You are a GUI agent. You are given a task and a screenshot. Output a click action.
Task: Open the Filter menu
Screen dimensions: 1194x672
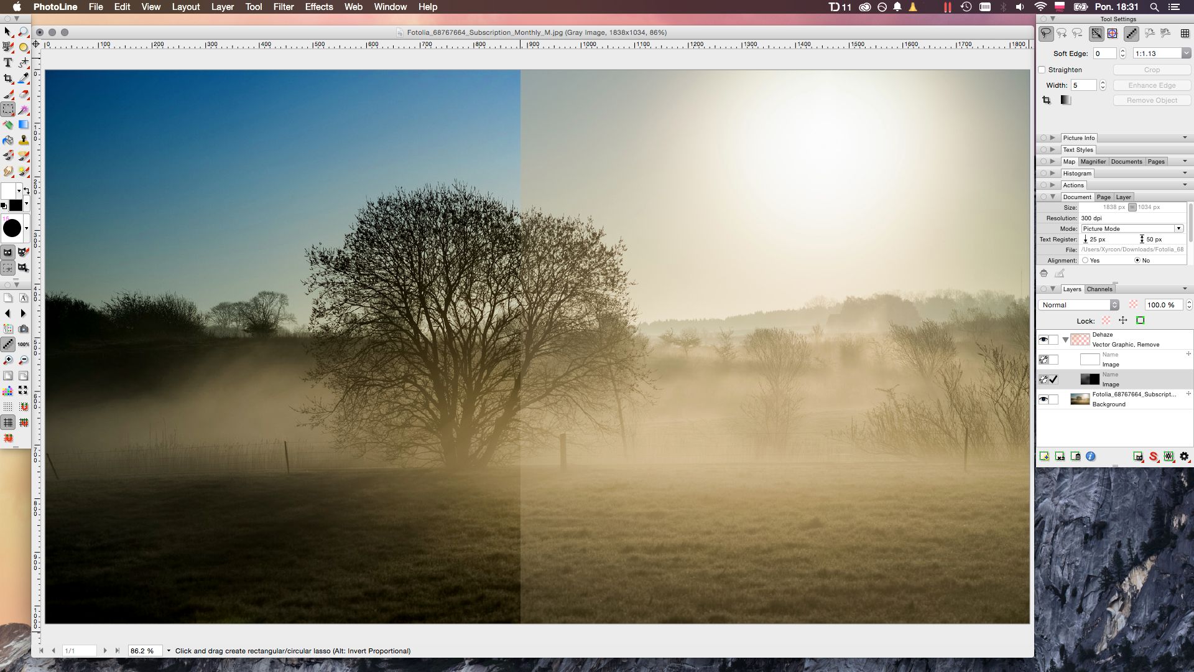tap(284, 7)
